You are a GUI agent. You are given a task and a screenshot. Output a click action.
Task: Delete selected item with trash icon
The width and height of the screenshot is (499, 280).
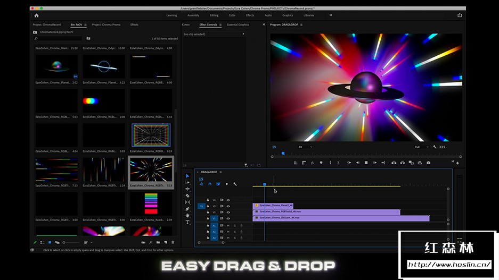tap(172, 242)
